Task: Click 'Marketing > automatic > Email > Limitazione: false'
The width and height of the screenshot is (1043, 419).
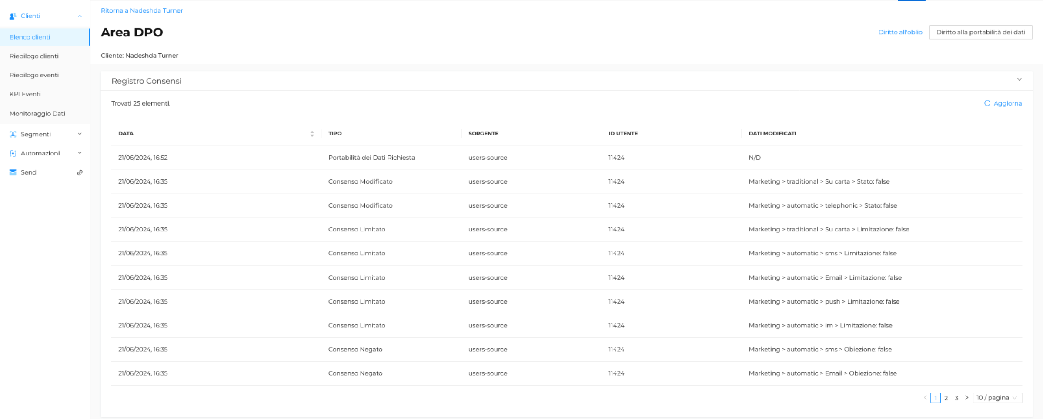Action: tap(825, 277)
